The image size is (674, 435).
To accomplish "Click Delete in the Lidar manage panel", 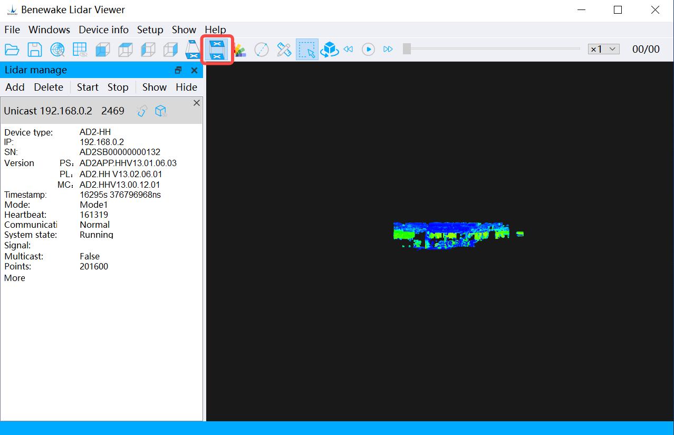I will 49,87.
